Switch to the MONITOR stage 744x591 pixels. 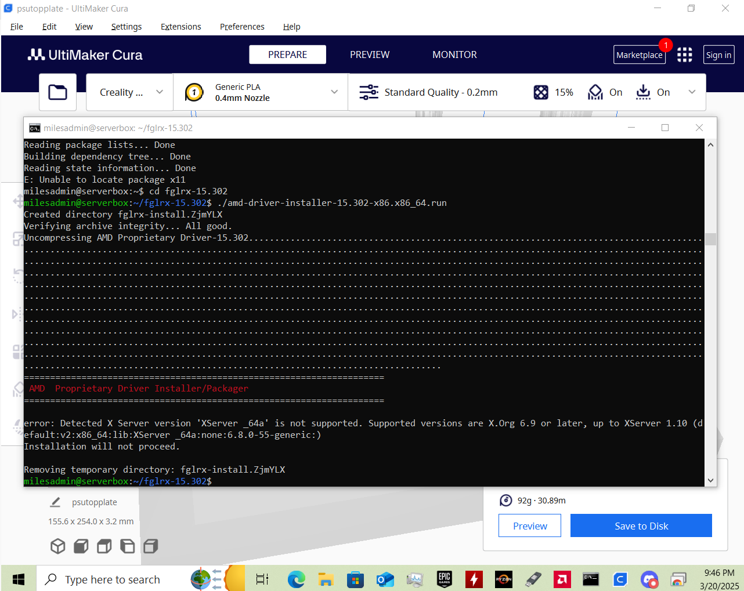[x=454, y=55]
